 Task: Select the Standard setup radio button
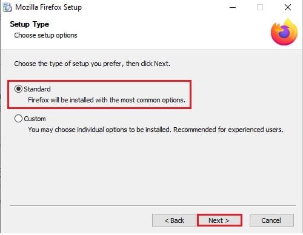(x=18, y=89)
